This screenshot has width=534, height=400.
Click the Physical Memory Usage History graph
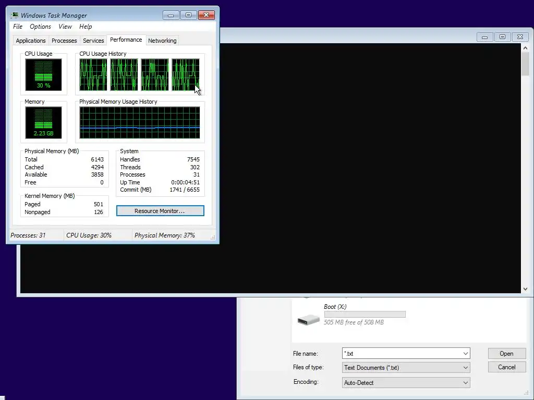coord(140,122)
